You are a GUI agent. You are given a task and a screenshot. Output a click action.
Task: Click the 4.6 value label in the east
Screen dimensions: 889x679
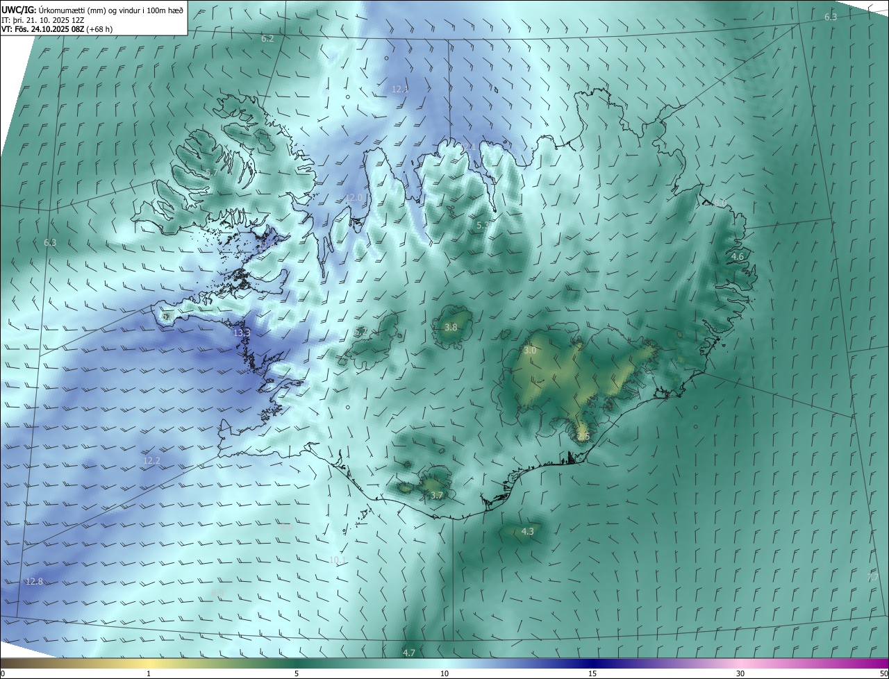click(738, 256)
